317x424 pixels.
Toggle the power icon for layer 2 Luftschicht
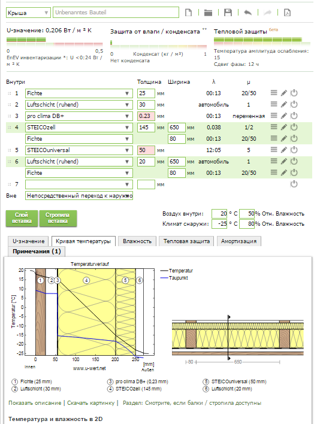(x=294, y=104)
